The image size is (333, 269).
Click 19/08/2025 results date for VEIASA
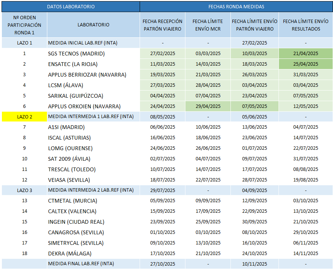[306, 180]
